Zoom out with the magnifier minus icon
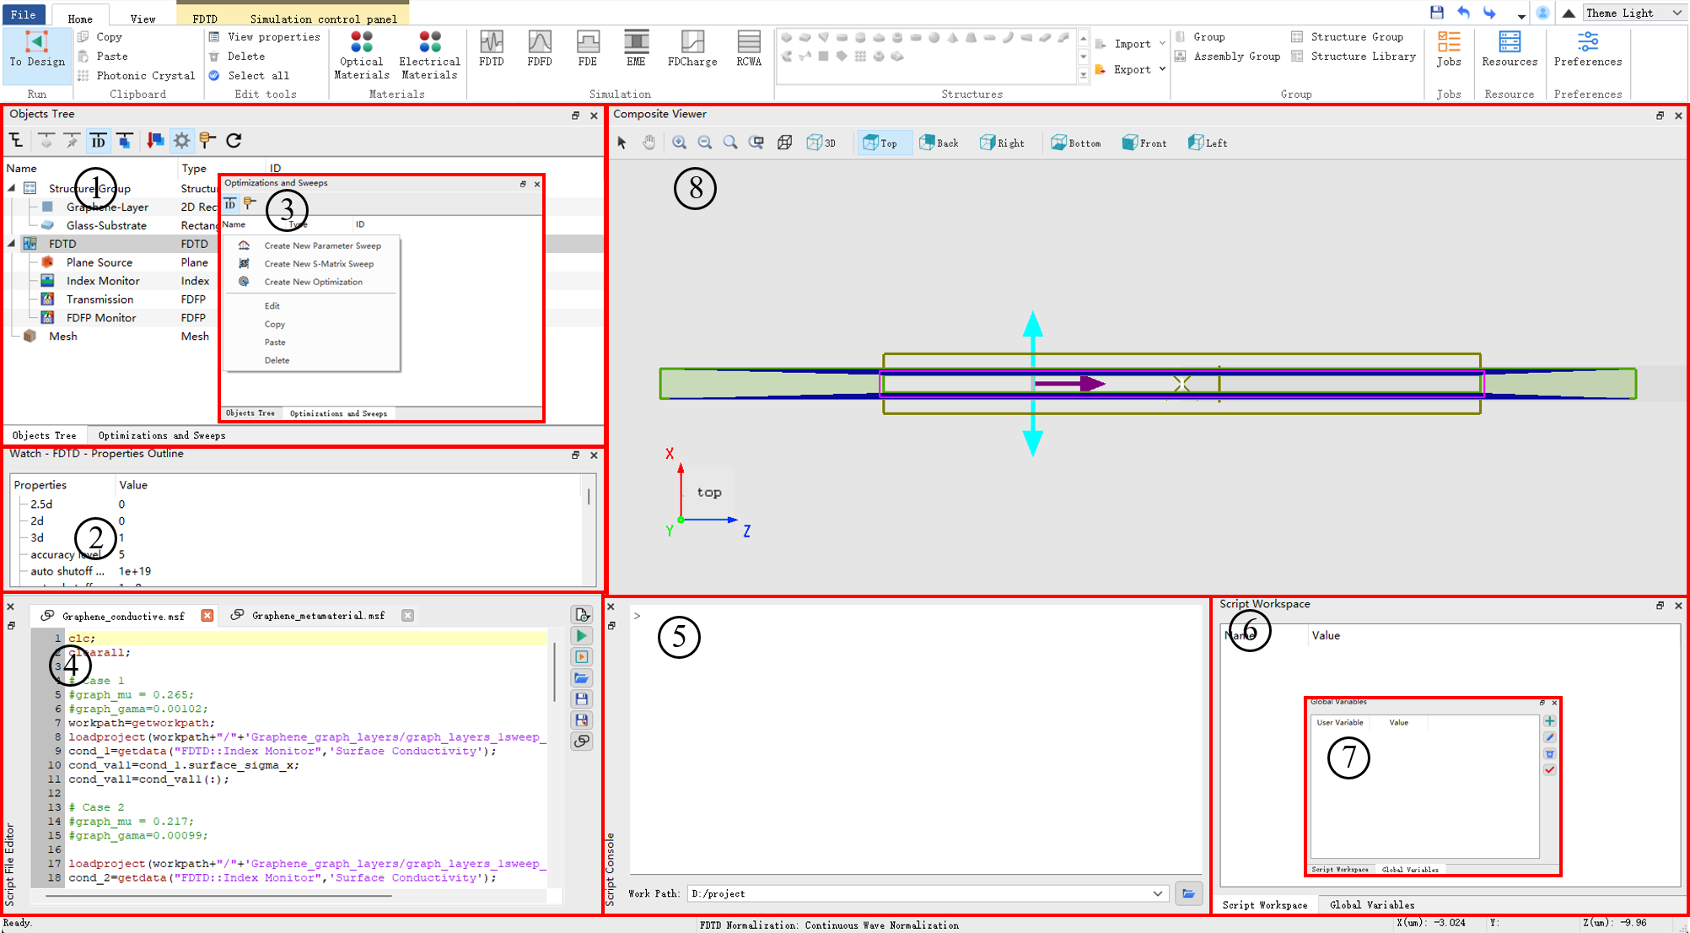This screenshot has height=933, width=1690. [705, 143]
